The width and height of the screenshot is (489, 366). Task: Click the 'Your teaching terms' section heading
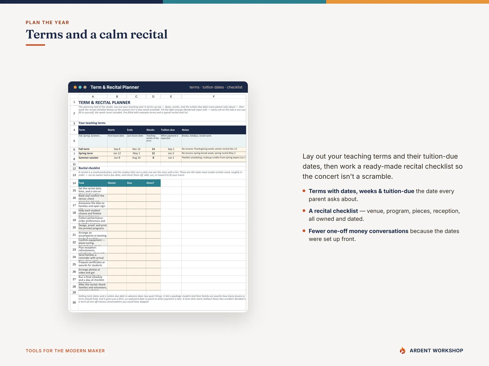point(92,123)
